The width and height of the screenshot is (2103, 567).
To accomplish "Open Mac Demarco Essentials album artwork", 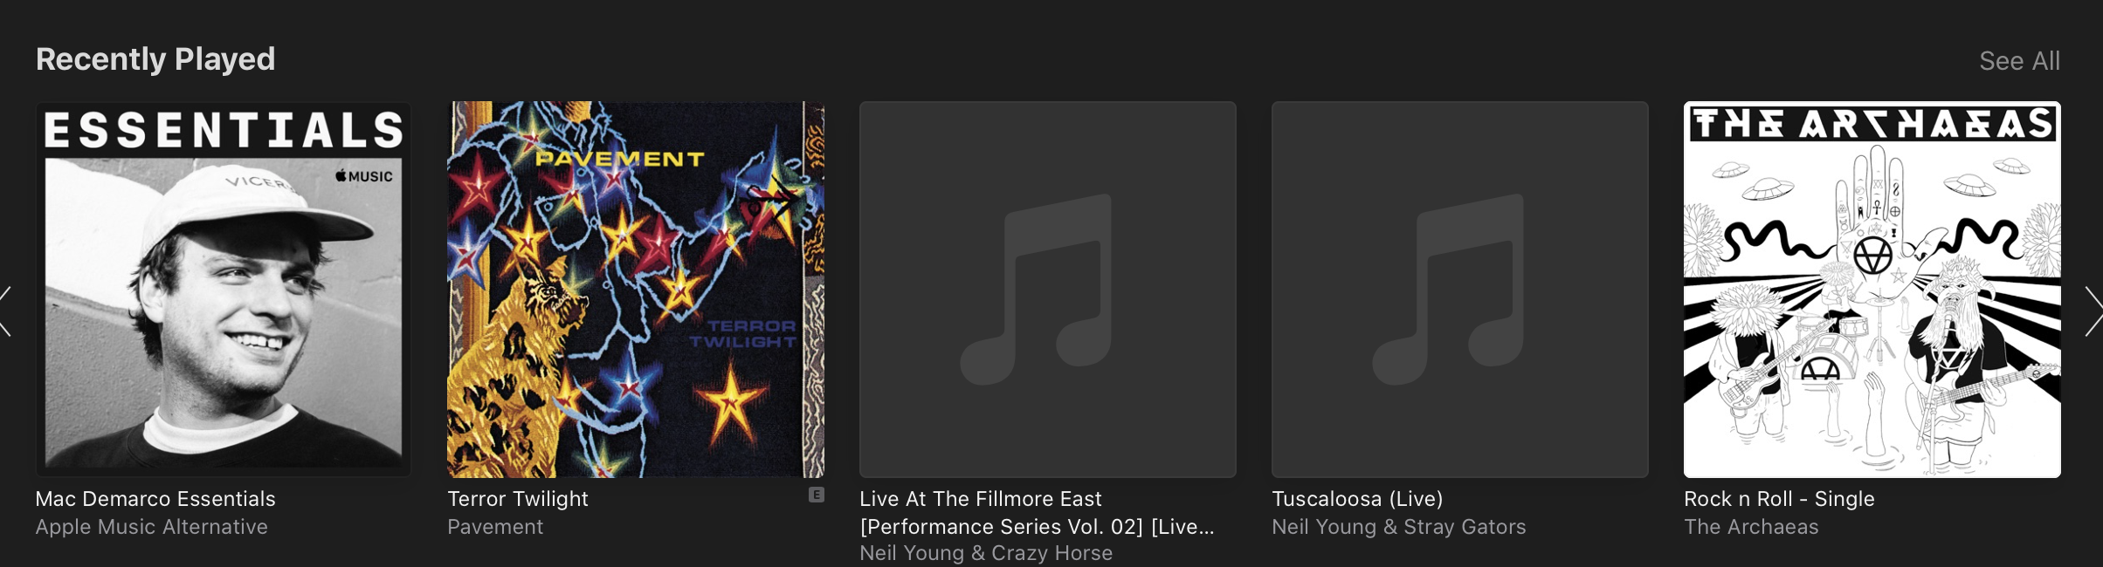I will (x=224, y=290).
